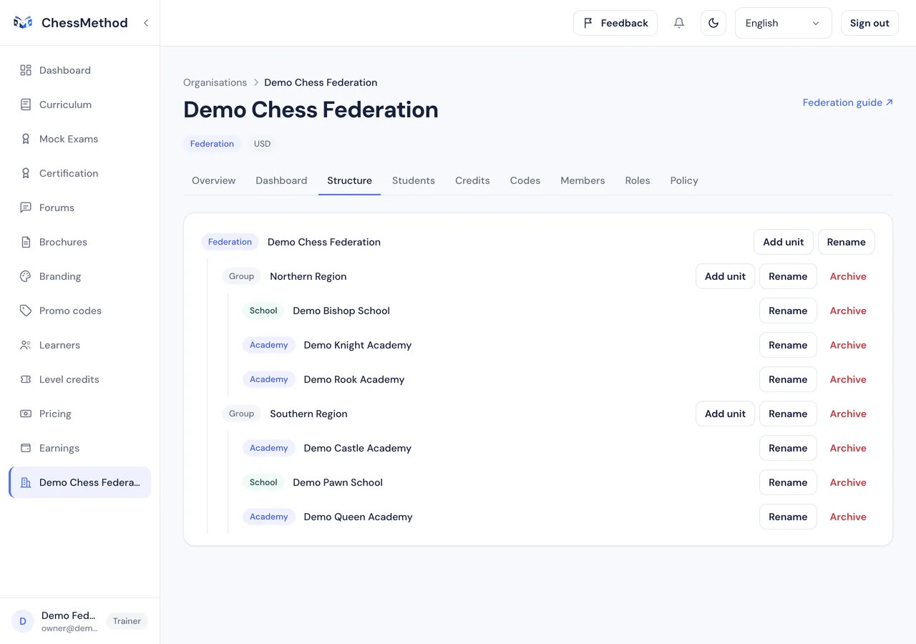Collapse the sidebar with the chevron
This screenshot has height=644, width=916.
coord(146,23)
